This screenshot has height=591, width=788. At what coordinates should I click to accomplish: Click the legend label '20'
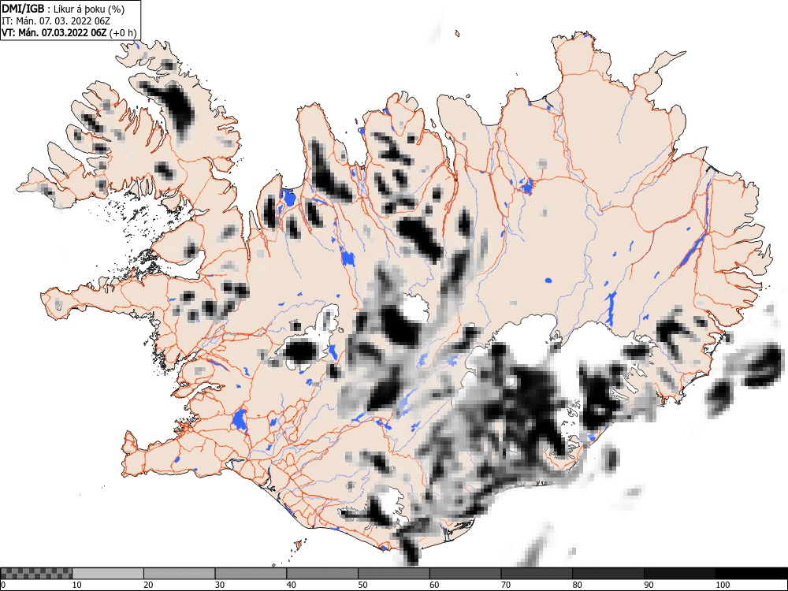click(148, 585)
